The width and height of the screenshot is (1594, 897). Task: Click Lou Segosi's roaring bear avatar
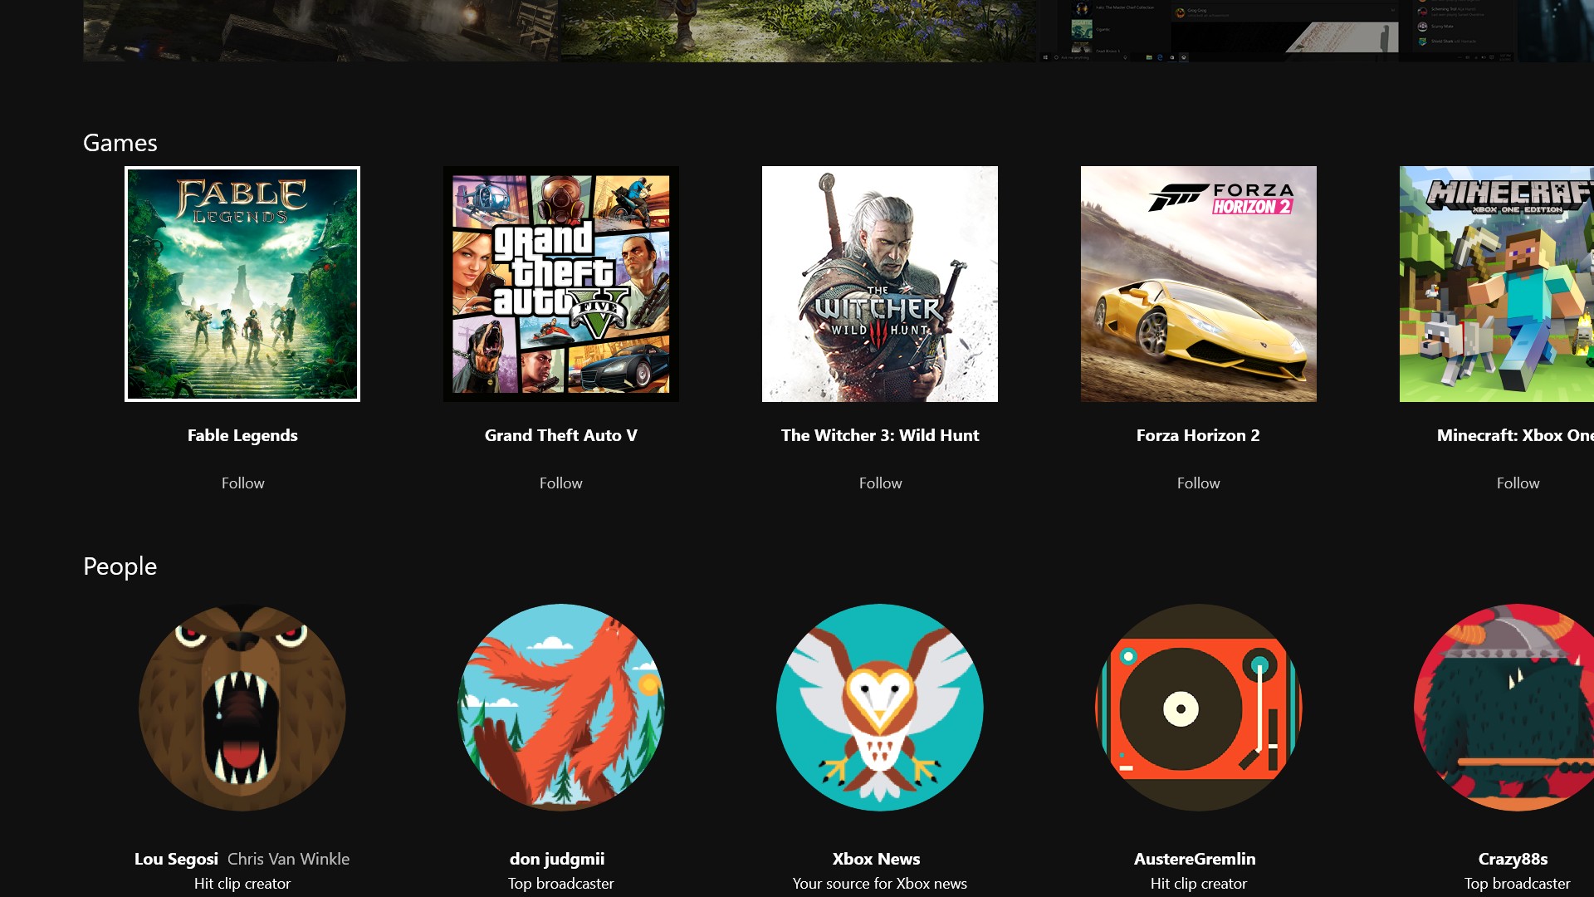(242, 708)
